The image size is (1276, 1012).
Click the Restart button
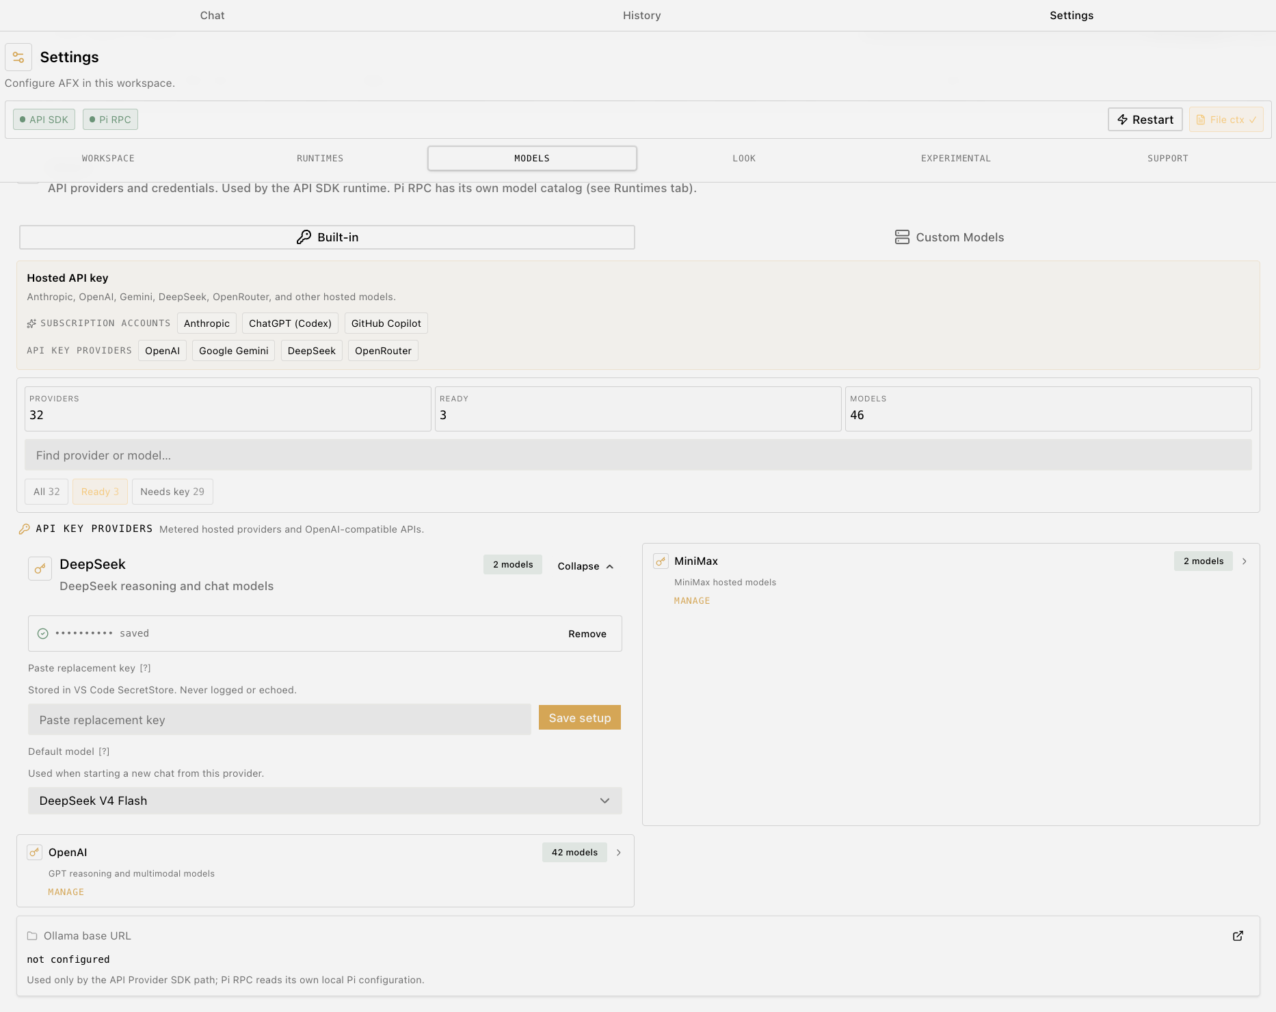pyautogui.click(x=1145, y=120)
